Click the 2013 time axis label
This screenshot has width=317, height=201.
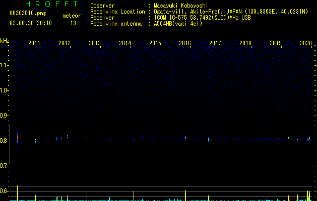pyautogui.click(x=95, y=43)
